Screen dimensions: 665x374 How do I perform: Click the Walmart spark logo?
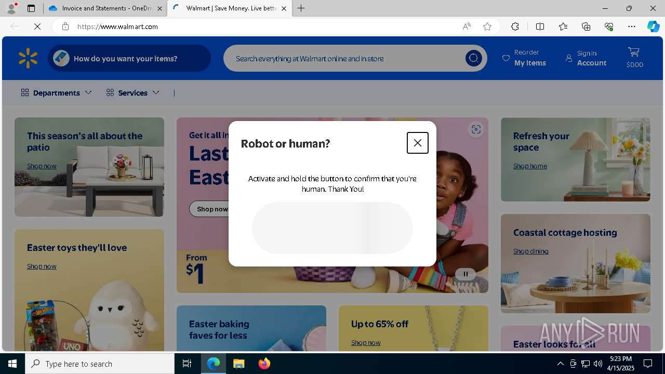pyautogui.click(x=28, y=58)
